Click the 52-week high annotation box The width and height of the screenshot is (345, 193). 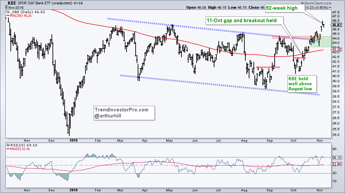(x=285, y=8)
